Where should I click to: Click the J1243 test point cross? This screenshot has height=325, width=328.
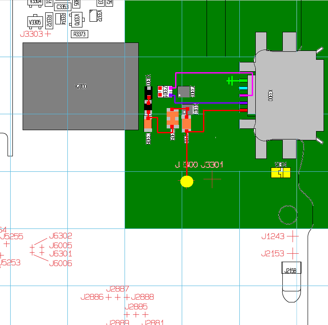(x=293, y=236)
